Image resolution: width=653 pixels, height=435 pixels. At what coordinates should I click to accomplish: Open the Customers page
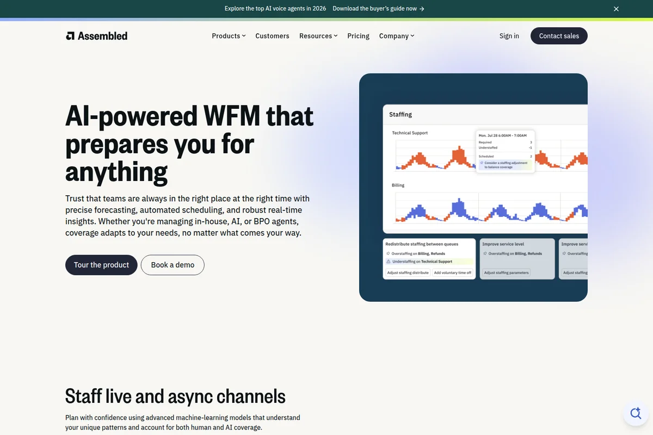pyautogui.click(x=272, y=36)
